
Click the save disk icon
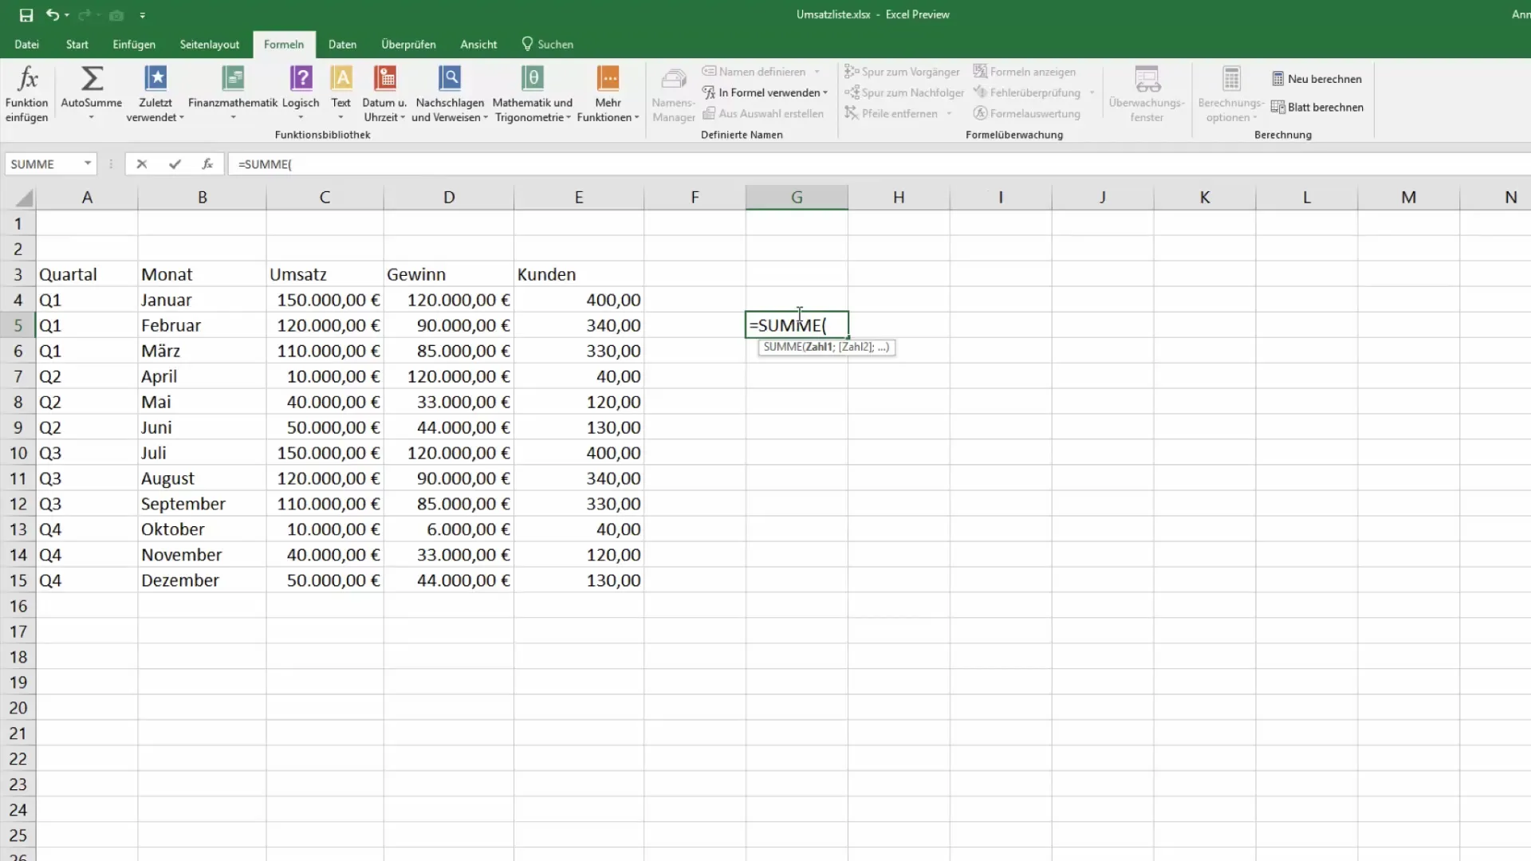[x=26, y=15]
